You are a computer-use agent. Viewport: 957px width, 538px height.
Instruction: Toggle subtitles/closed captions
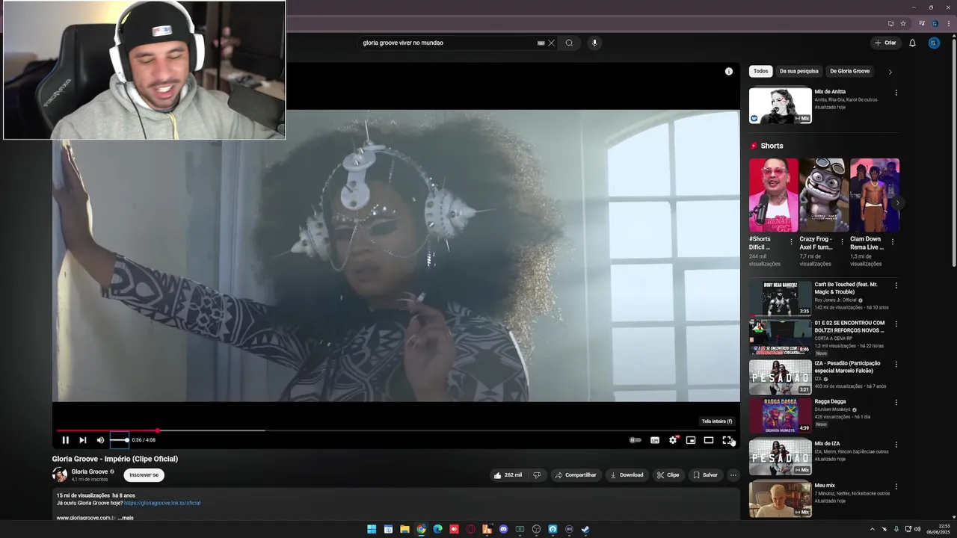[x=655, y=440]
